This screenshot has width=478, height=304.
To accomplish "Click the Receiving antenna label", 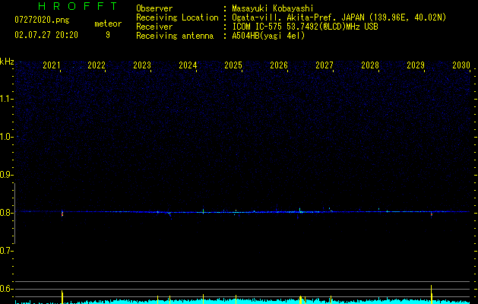I will click(x=175, y=36).
